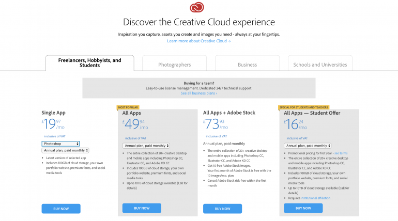Click Promotional pricing for first year text
Screen dimensions: 398x221
pyautogui.click(x=310, y=153)
